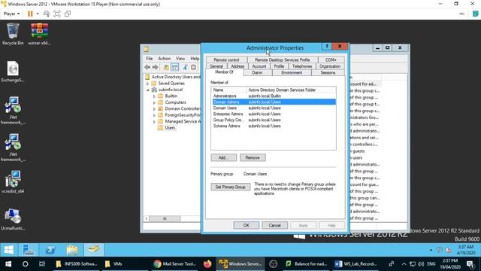
Task: Click the left pane horizontal scrollbar thumb
Action: (165, 219)
